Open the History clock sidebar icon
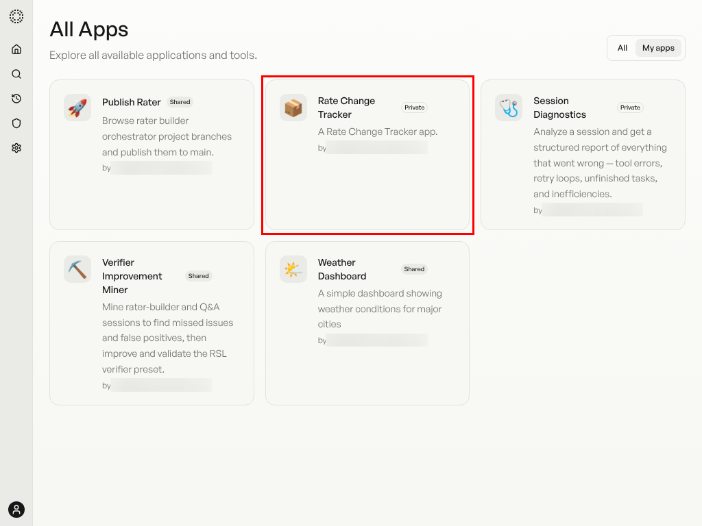The height and width of the screenshot is (526, 702). 16,99
